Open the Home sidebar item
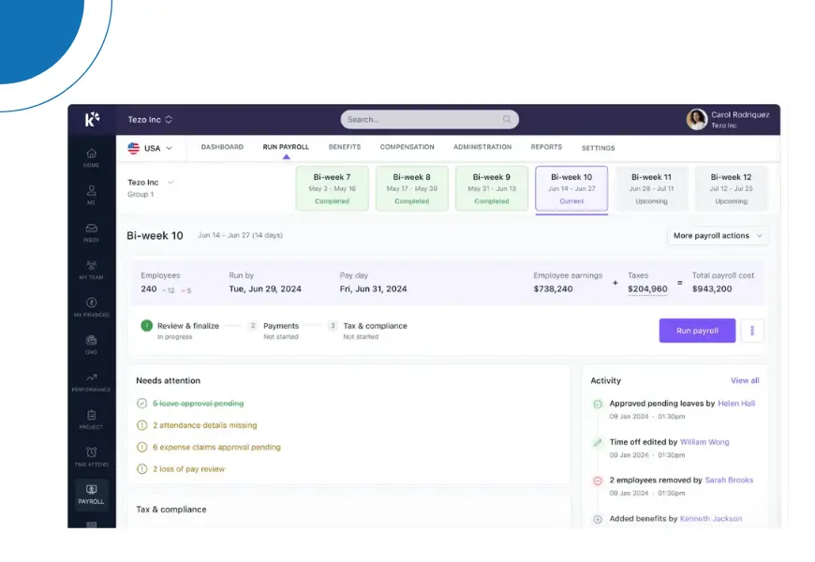 point(92,157)
